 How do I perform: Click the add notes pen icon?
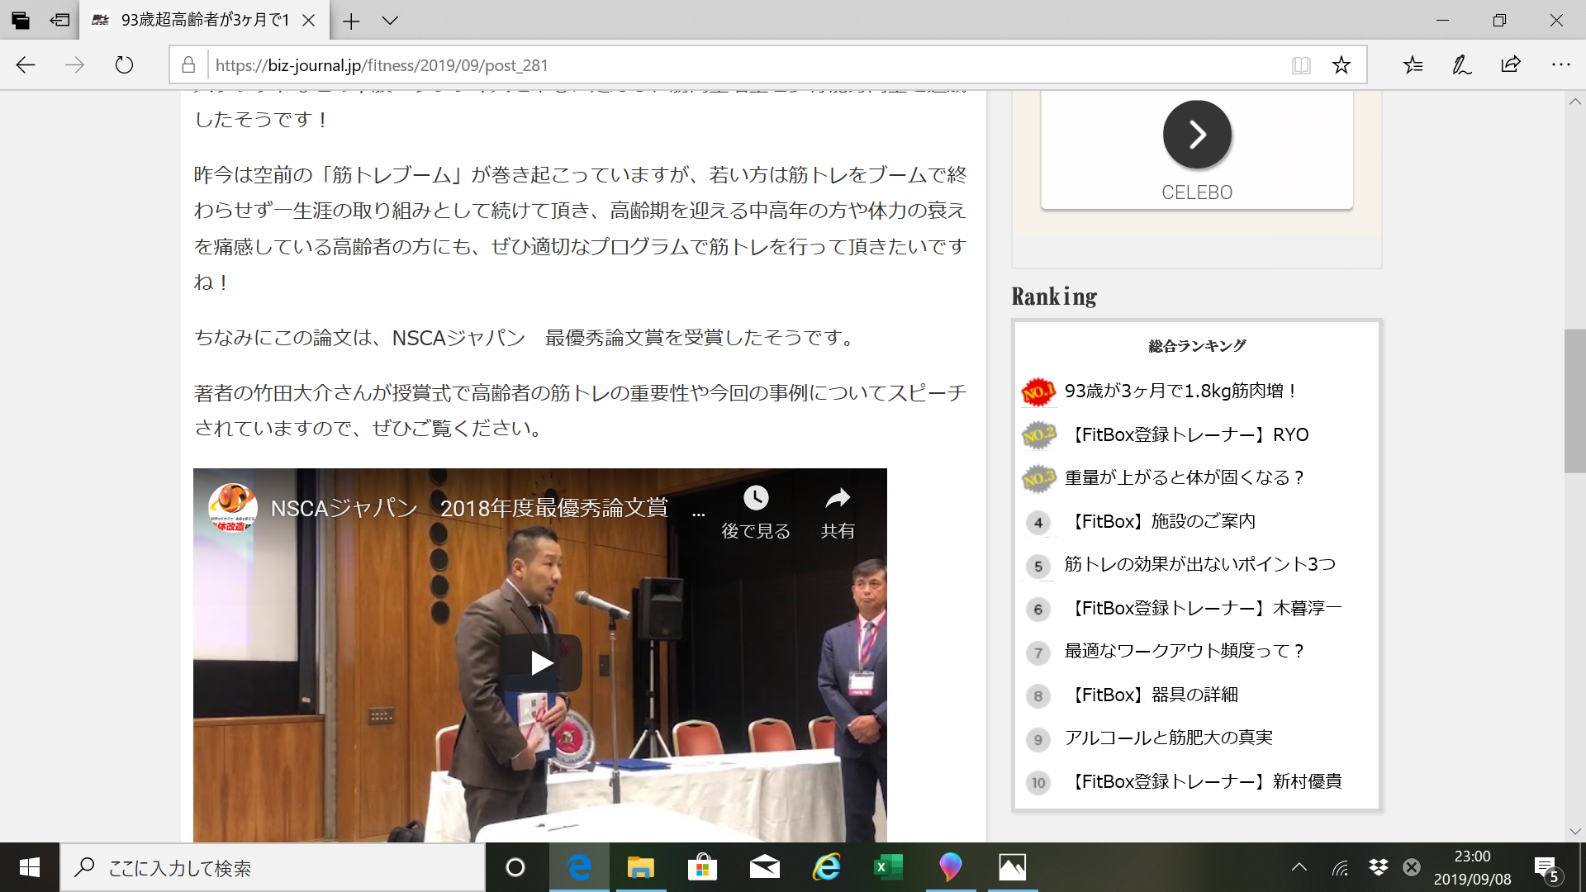coord(1461,65)
